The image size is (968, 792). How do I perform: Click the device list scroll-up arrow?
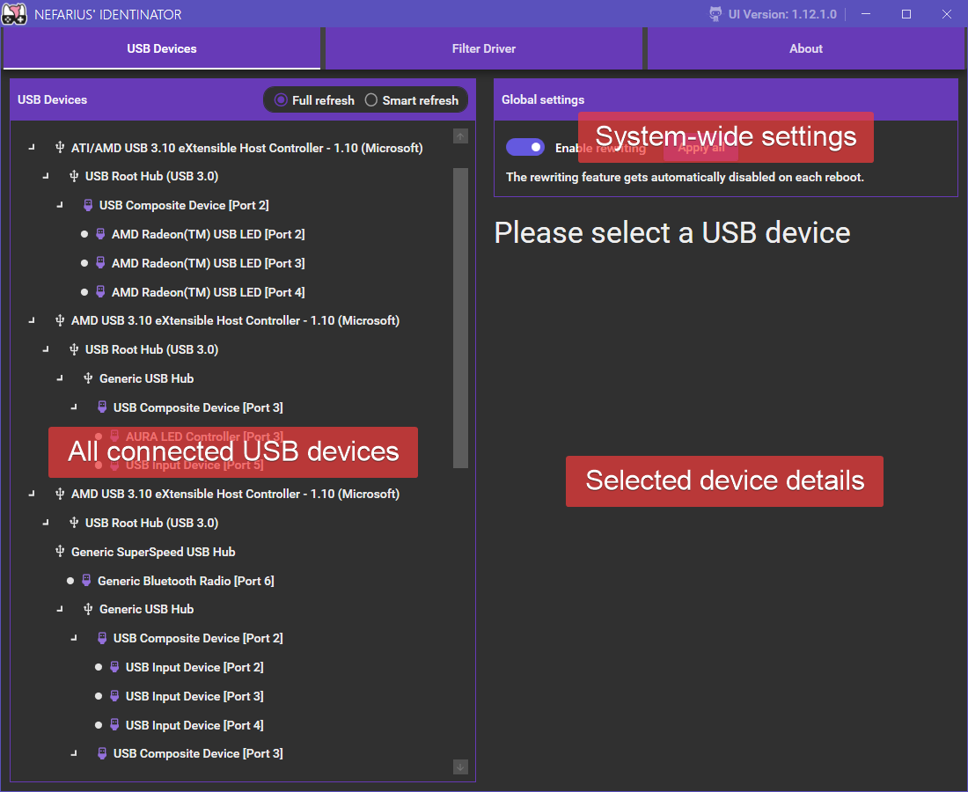460,136
